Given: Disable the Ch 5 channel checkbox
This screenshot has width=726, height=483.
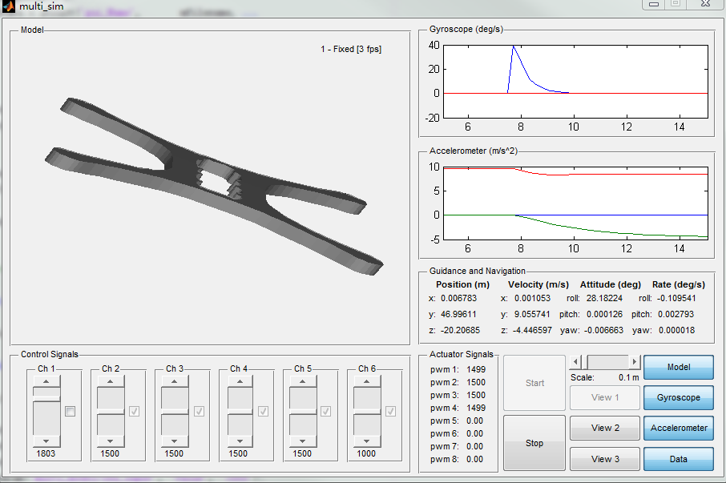Looking at the screenshot, I should coord(325,409).
